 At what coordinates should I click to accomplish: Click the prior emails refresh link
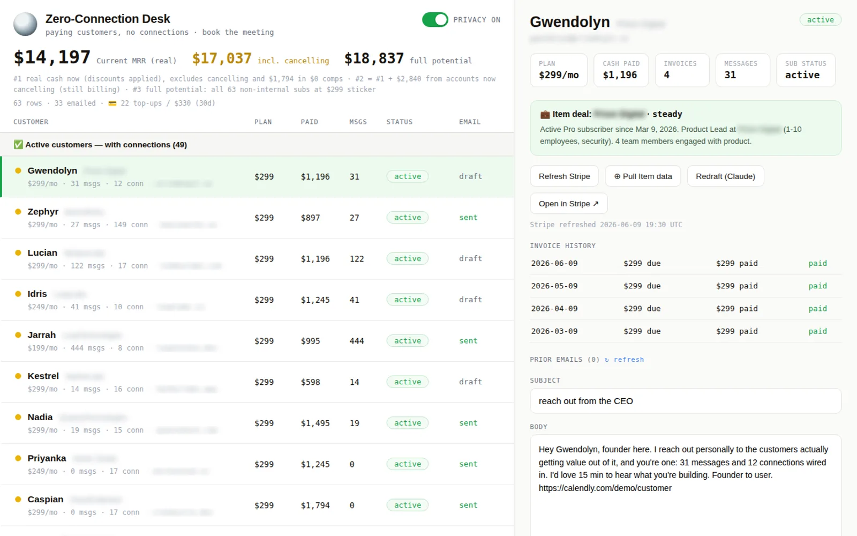click(625, 360)
